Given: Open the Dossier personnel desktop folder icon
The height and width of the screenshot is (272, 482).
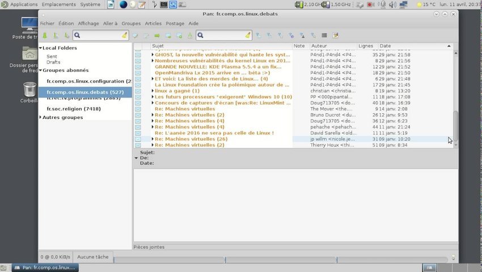Looking at the screenshot, I should coord(30,53).
